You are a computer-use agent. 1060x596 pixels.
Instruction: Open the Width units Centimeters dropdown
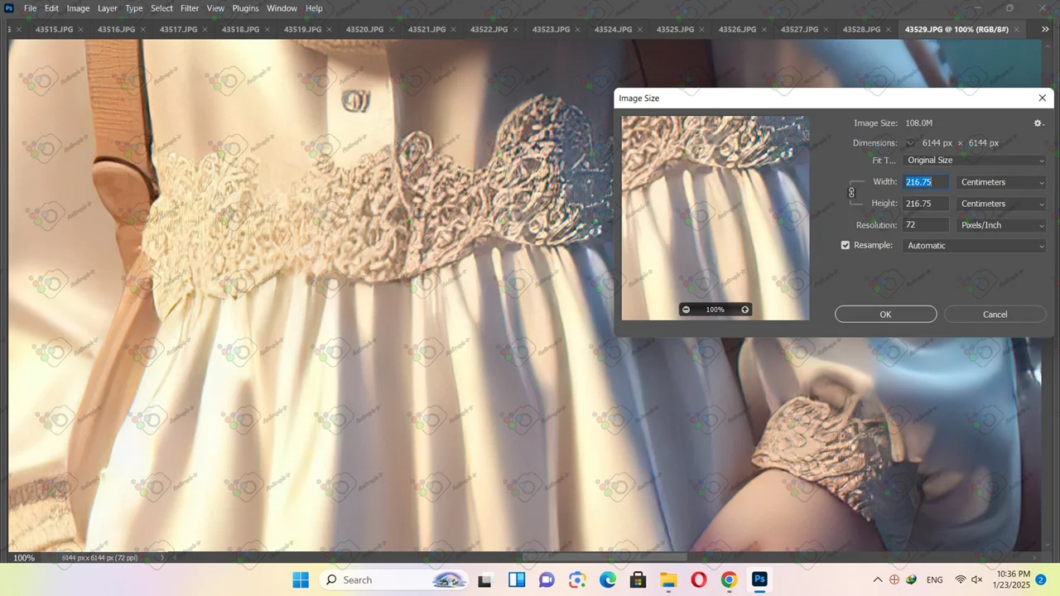[x=1001, y=182]
